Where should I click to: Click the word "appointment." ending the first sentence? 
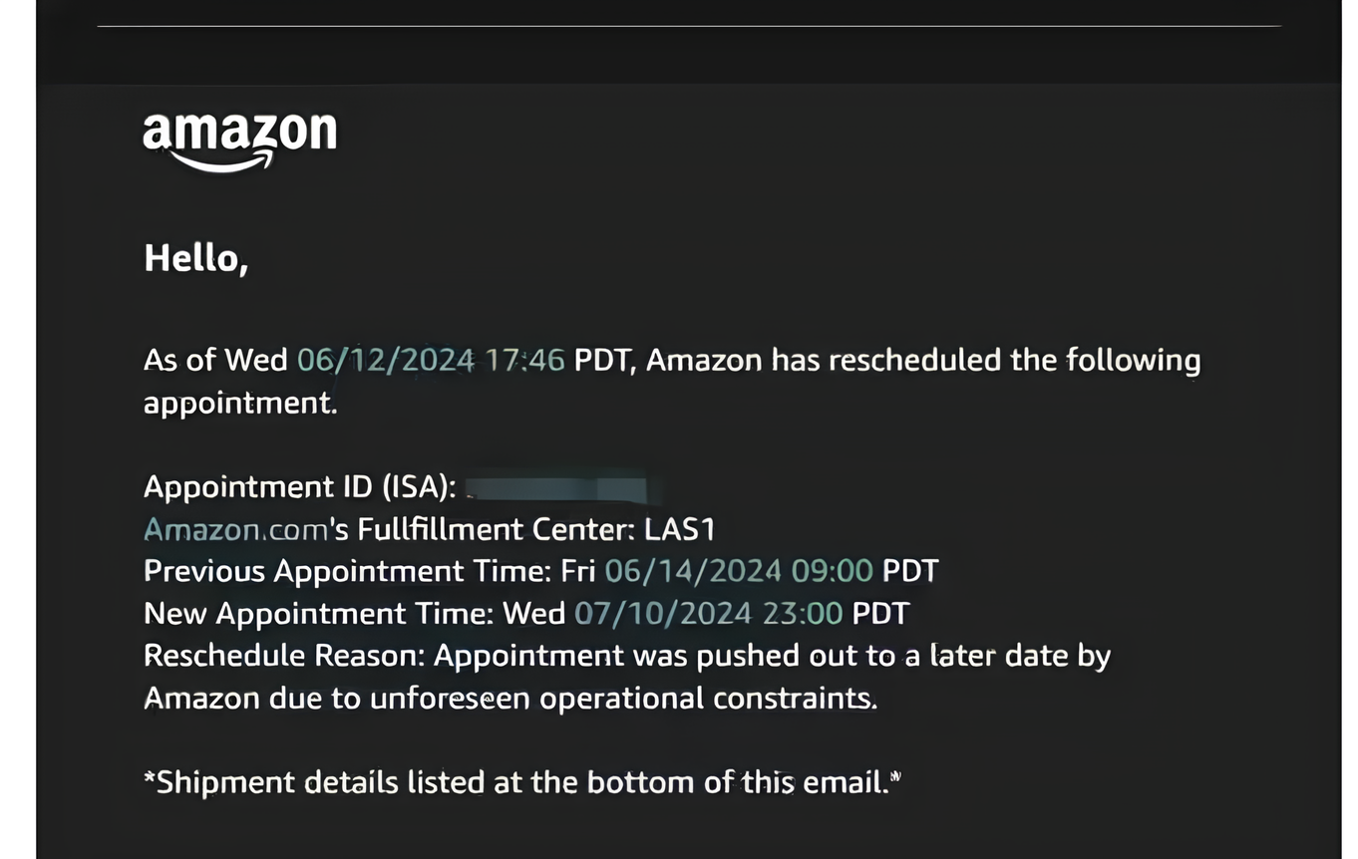point(240,403)
